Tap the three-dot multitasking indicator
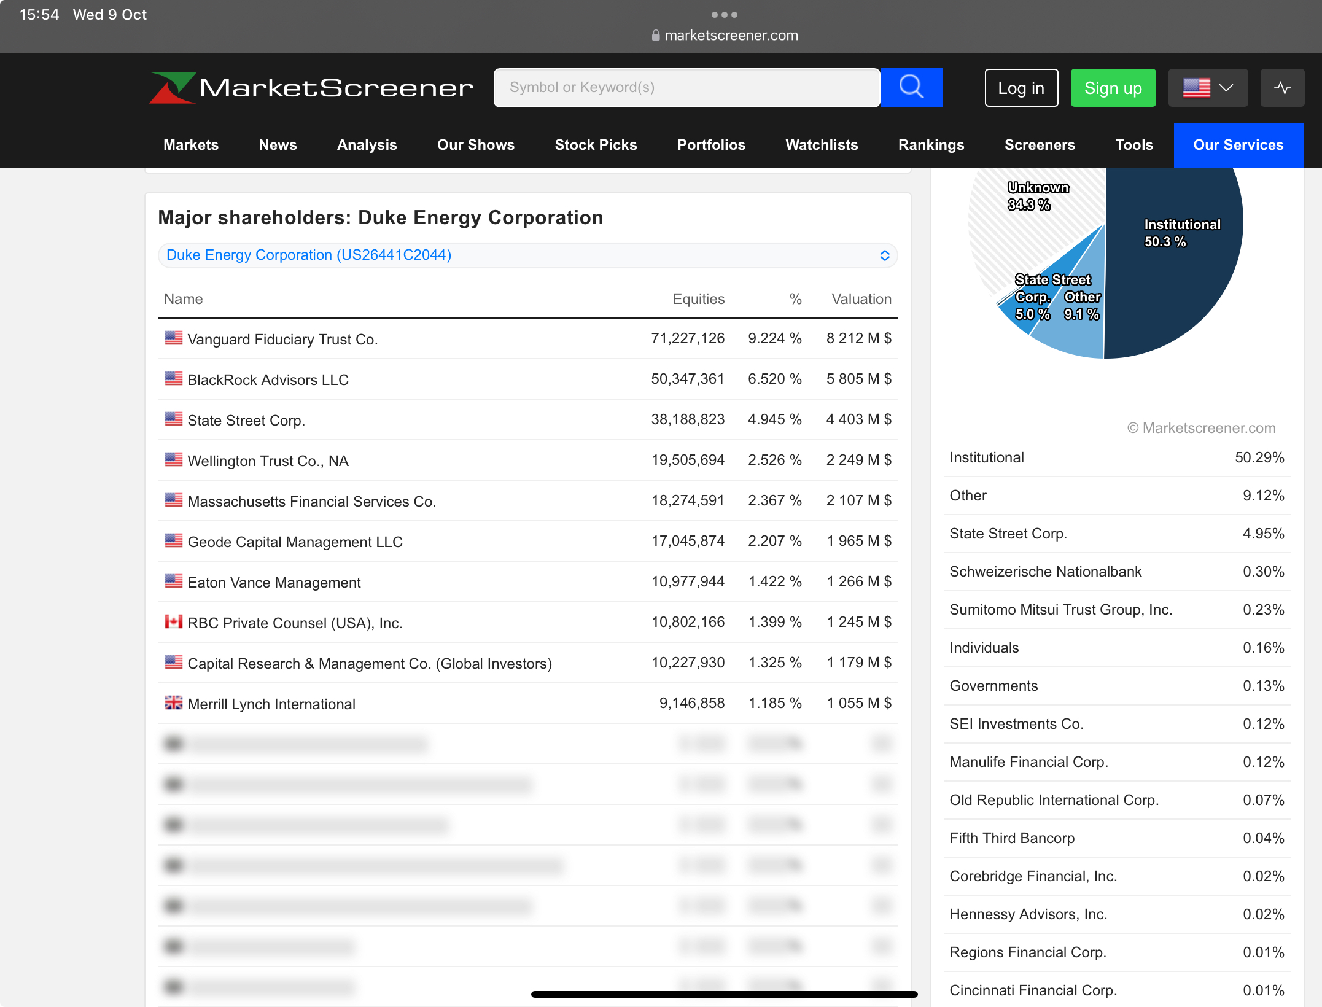 tap(725, 14)
